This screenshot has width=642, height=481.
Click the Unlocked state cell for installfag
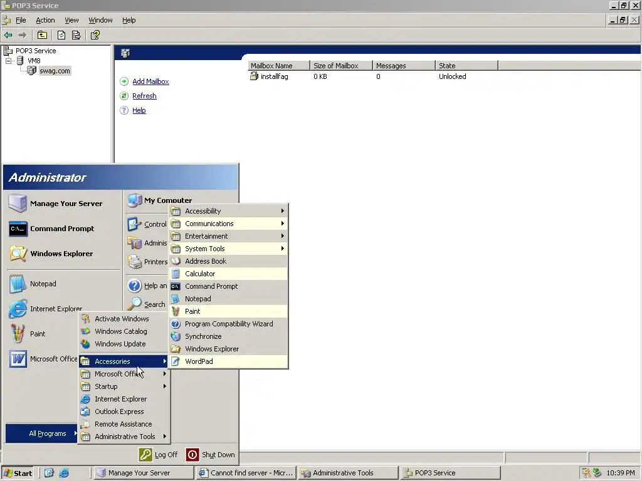(x=453, y=76)
